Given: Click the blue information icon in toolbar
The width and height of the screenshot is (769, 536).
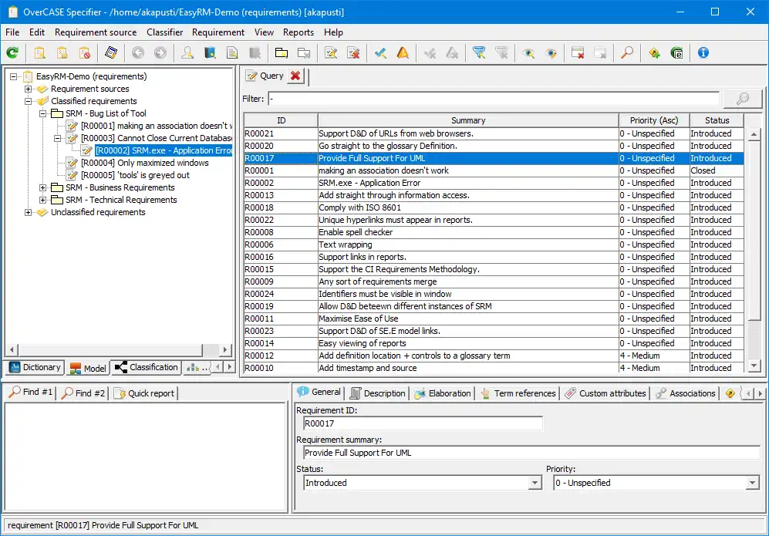Looking at the screenshot, I should point(703,53).
